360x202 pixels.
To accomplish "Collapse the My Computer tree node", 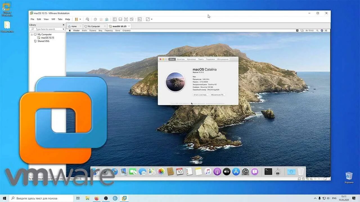I will (x=32, y=35).
